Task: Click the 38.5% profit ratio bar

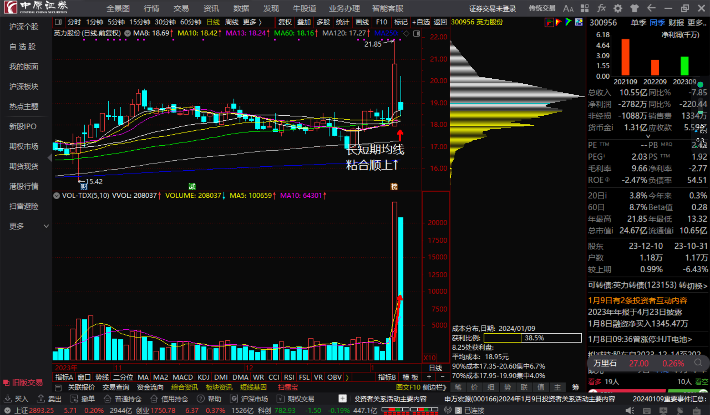Action: pos(532,338)
